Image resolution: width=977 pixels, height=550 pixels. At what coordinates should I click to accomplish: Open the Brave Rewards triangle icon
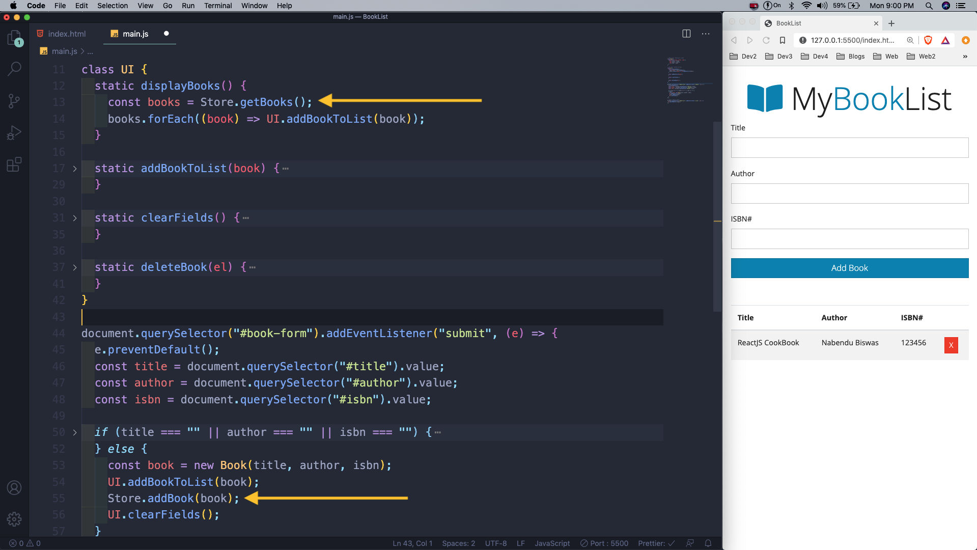tap(945, 40)
